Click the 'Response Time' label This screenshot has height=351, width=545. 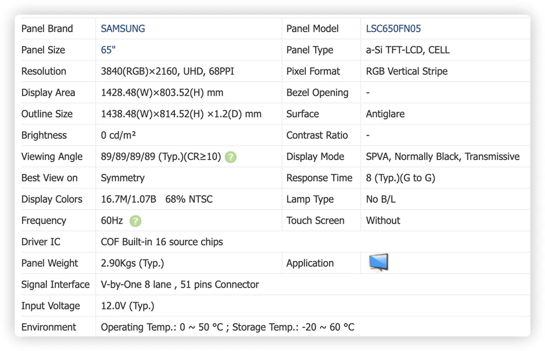click(x=319, y=178)
